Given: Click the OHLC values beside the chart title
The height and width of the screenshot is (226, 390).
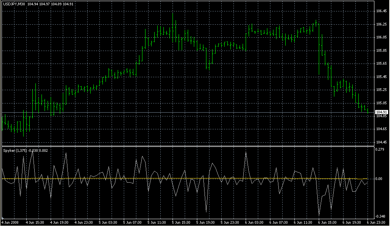Looking at the screenshot, I should (50, 4).
